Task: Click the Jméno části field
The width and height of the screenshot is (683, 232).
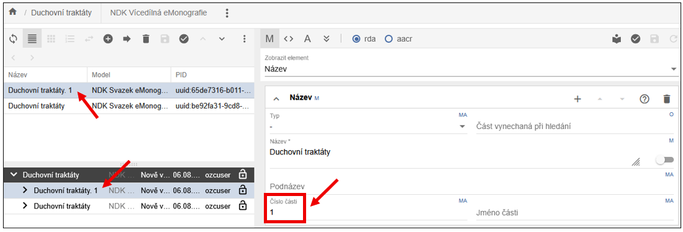Action: [x=574, y=213]
